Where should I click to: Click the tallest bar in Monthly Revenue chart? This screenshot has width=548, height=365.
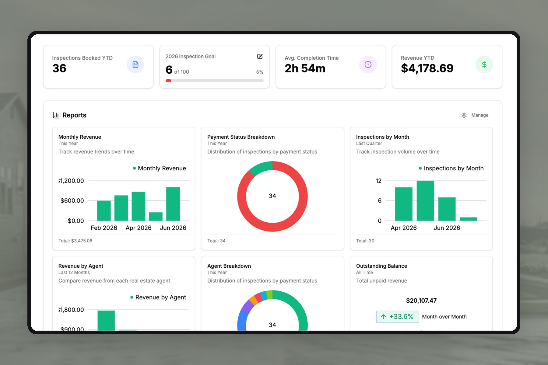coord(173,204)
